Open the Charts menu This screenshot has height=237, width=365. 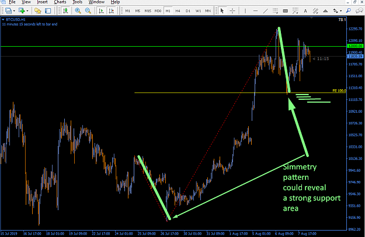(60, 2)
